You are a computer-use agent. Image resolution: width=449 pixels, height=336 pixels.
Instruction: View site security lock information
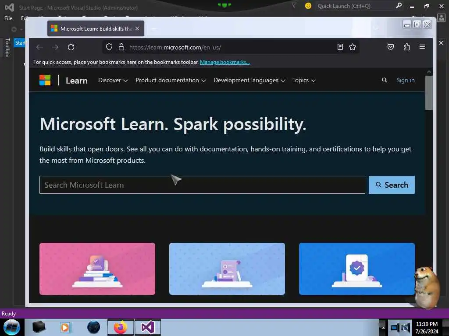point(121,47)
